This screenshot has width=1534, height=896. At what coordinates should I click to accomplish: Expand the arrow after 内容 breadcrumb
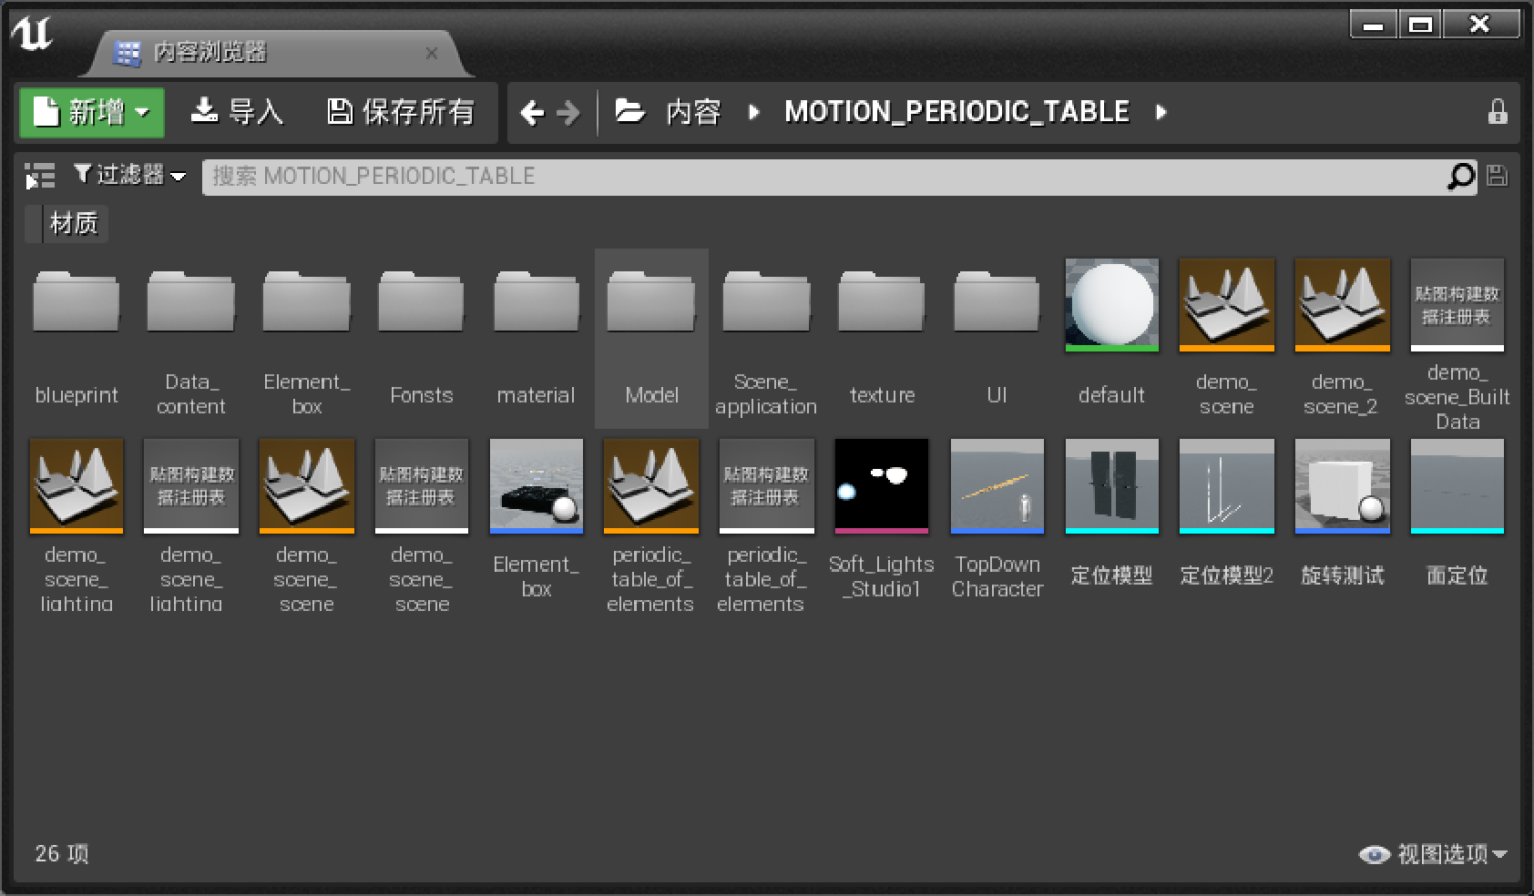coord(753,113)
